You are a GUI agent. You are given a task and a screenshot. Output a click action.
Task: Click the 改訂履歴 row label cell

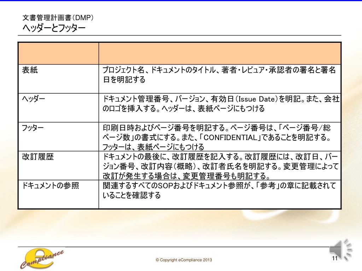(x=58, y=166)
